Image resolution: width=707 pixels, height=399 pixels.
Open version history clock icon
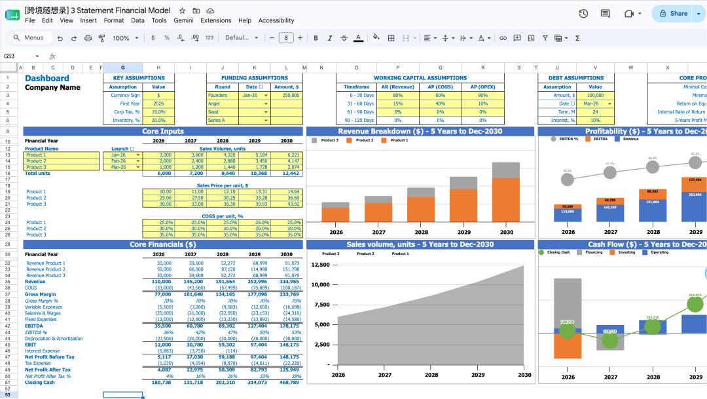coord(583,14)
